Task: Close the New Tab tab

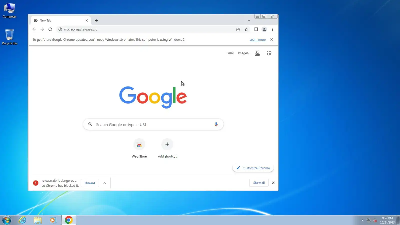Action: point(87,20)
